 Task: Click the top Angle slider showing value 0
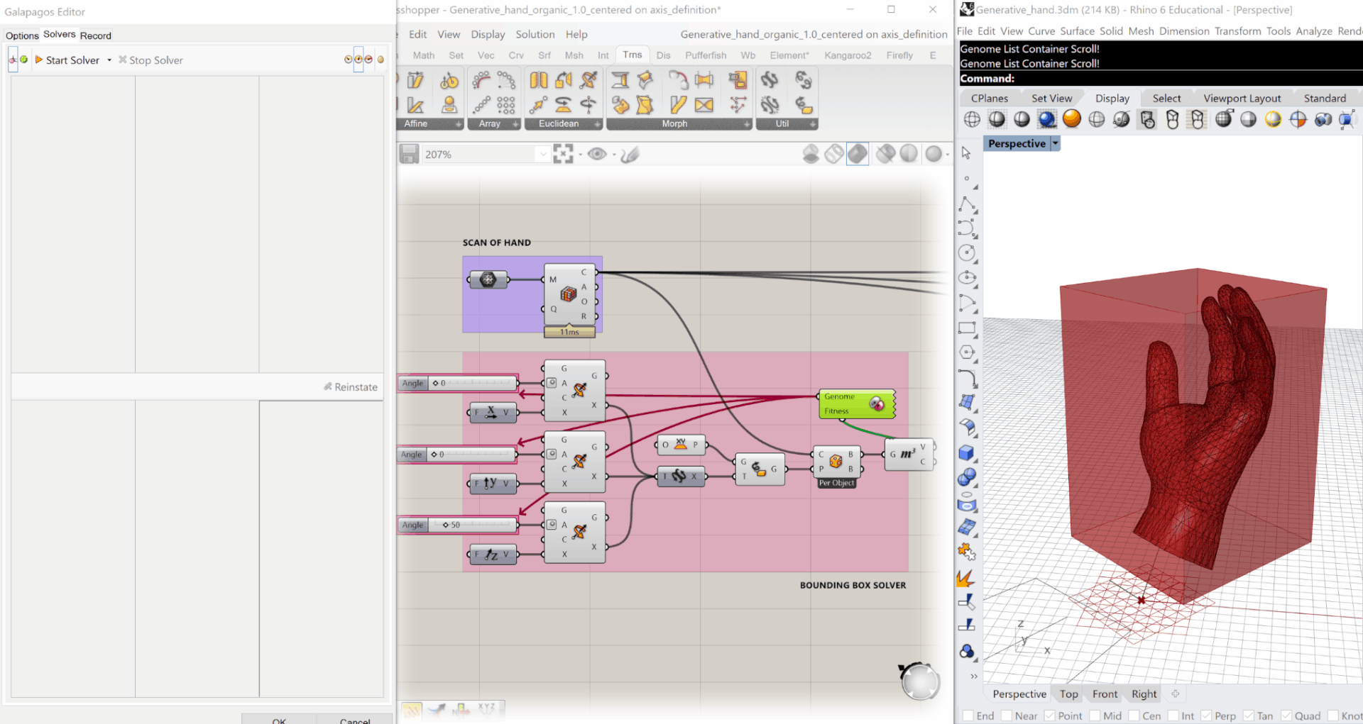point(458,383)
